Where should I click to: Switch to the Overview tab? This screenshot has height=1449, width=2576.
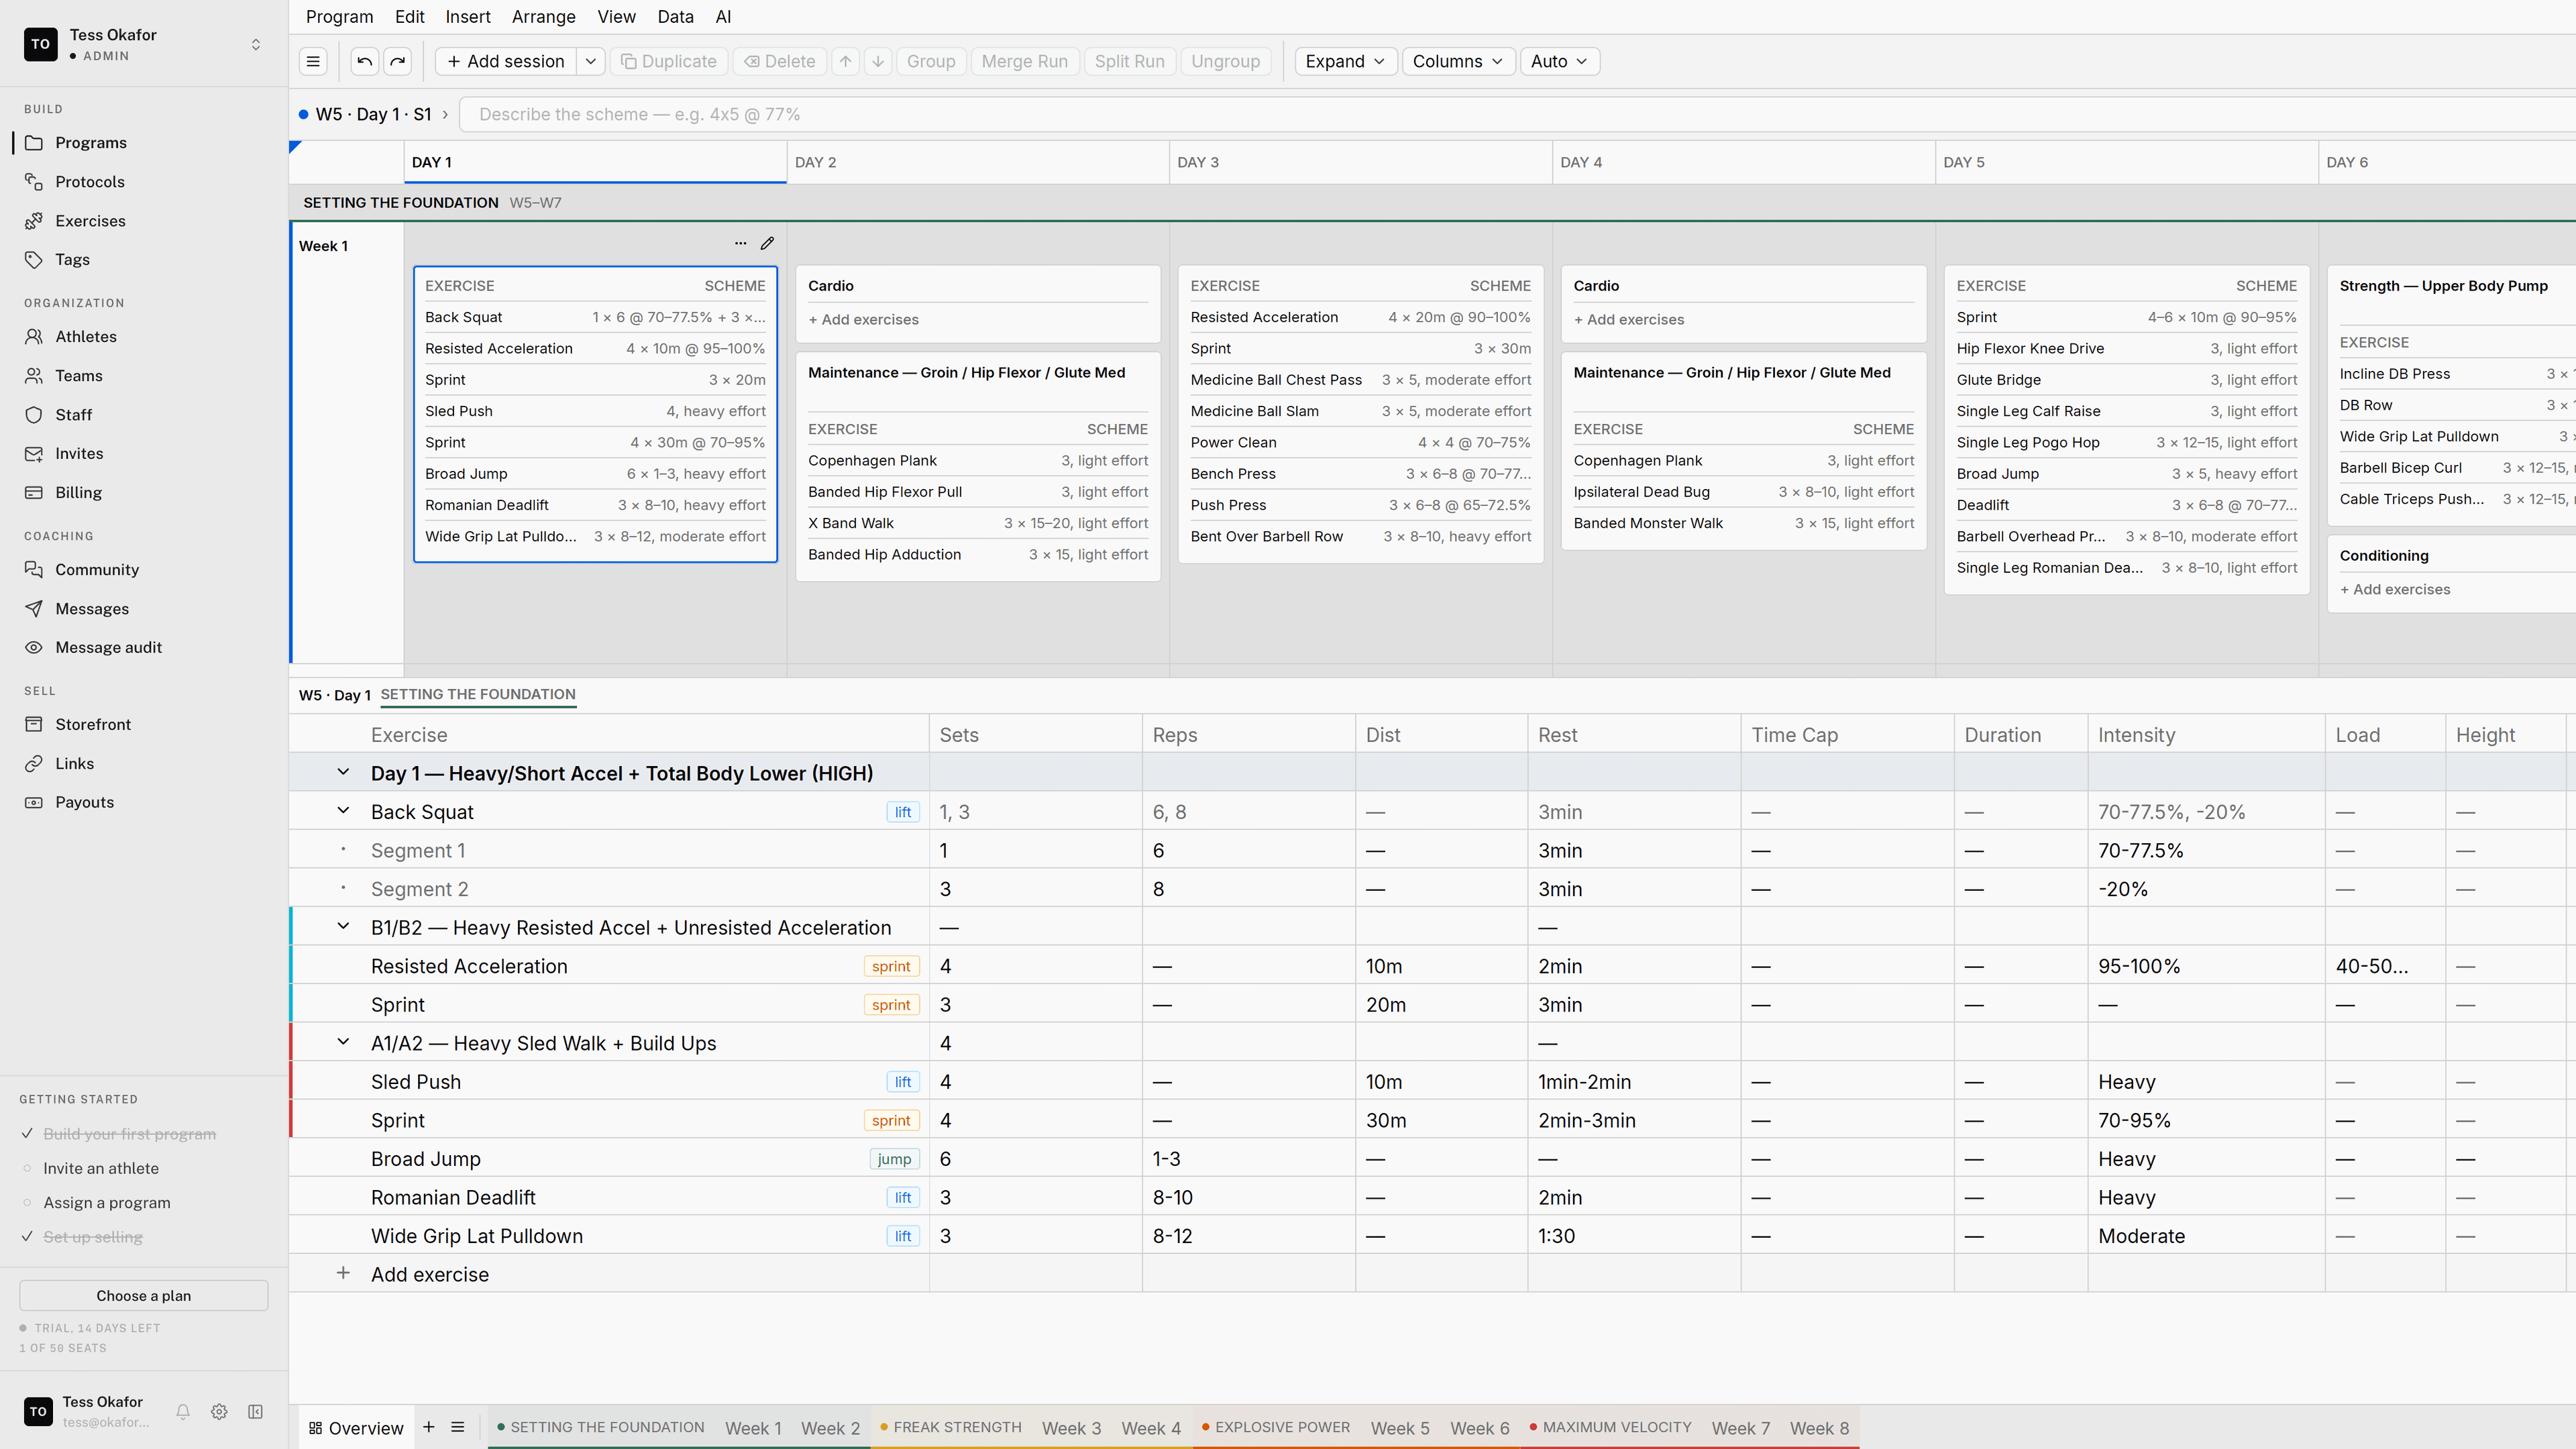coord(356,1427)
